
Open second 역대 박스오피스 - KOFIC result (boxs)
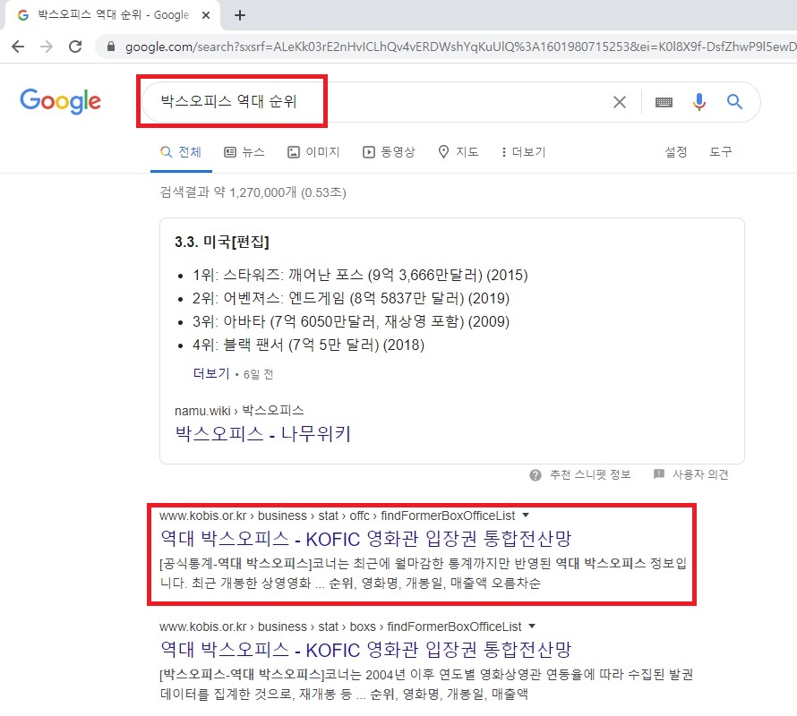click(x=366, y=650)
